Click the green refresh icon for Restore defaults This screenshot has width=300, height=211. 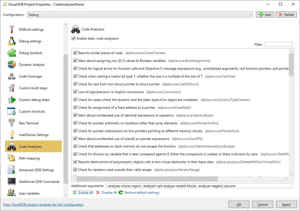pyautogui.click(x=121, y=193)
